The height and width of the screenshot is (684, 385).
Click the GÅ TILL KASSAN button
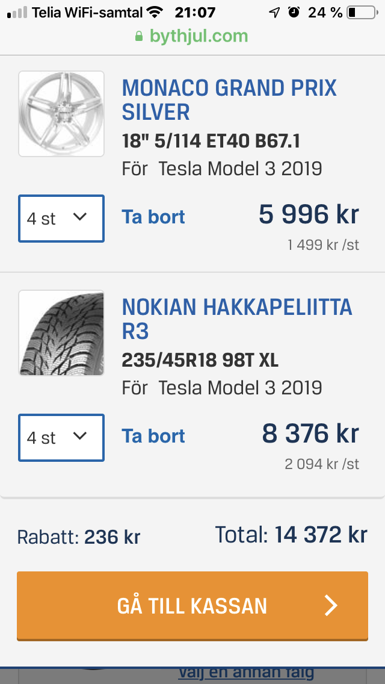pos(192,606)
